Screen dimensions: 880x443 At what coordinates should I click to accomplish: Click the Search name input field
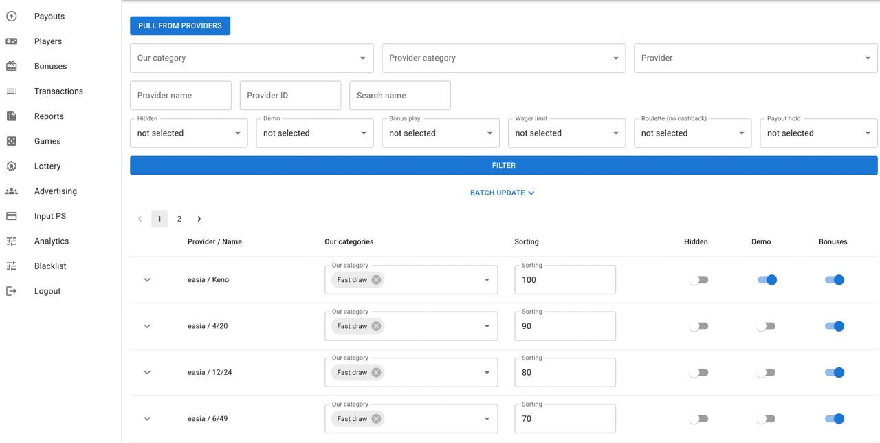tap(399, 96)
